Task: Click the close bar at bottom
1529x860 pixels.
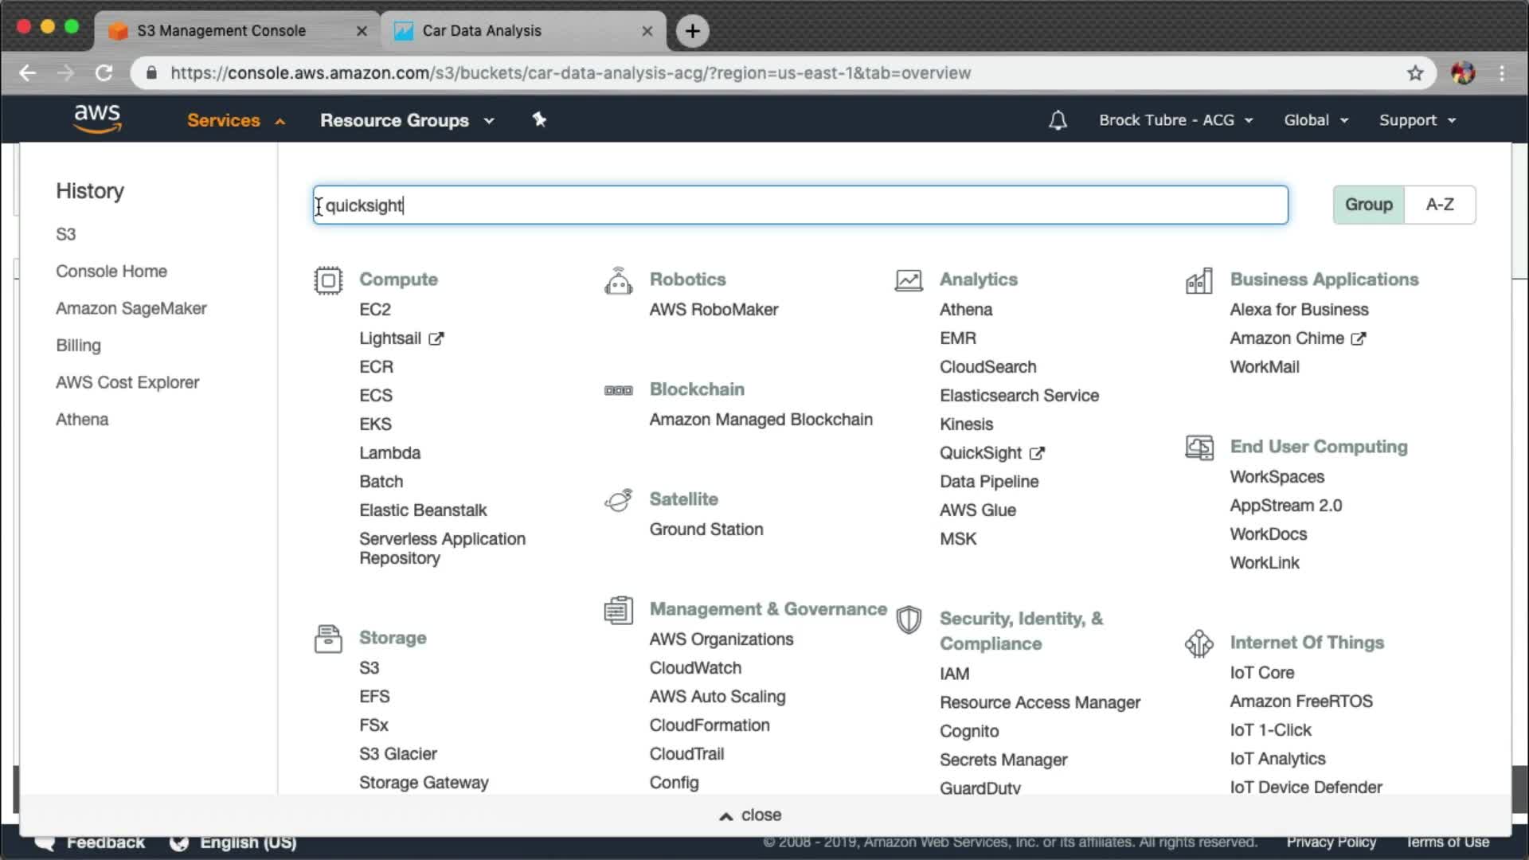Action: pos(750,815)
